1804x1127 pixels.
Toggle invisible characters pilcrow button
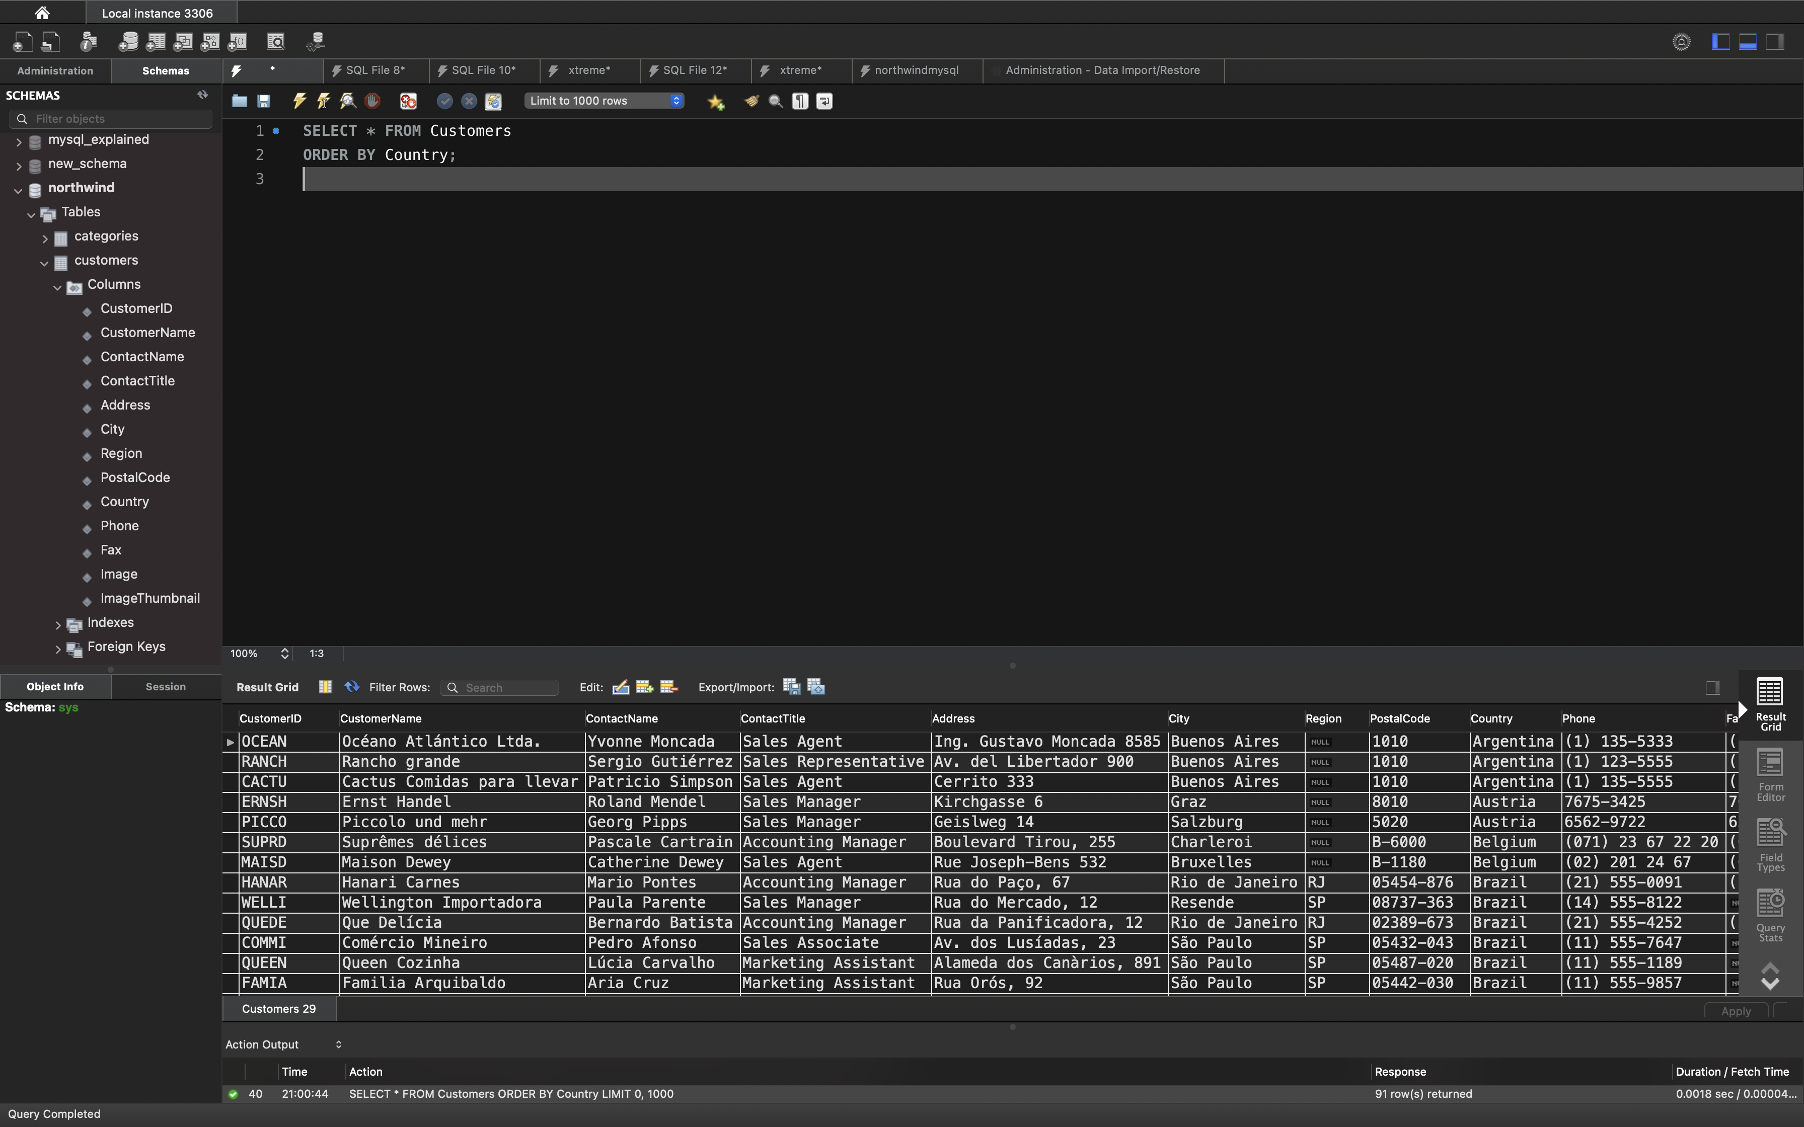(x=800, y=101)
